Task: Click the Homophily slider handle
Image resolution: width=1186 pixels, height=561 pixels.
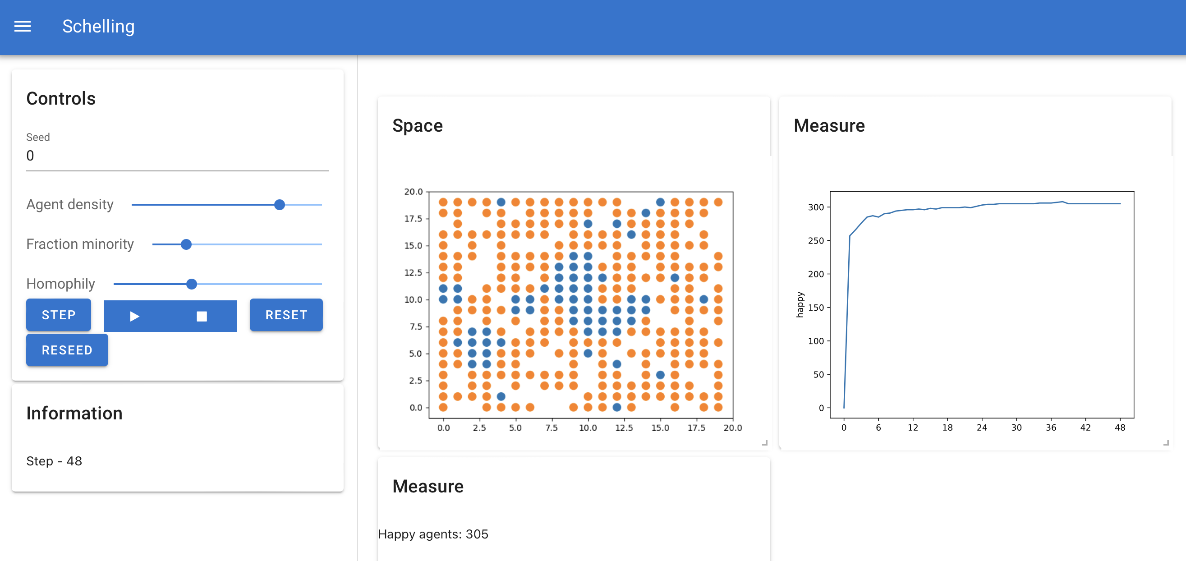Action: pos(192,284)
